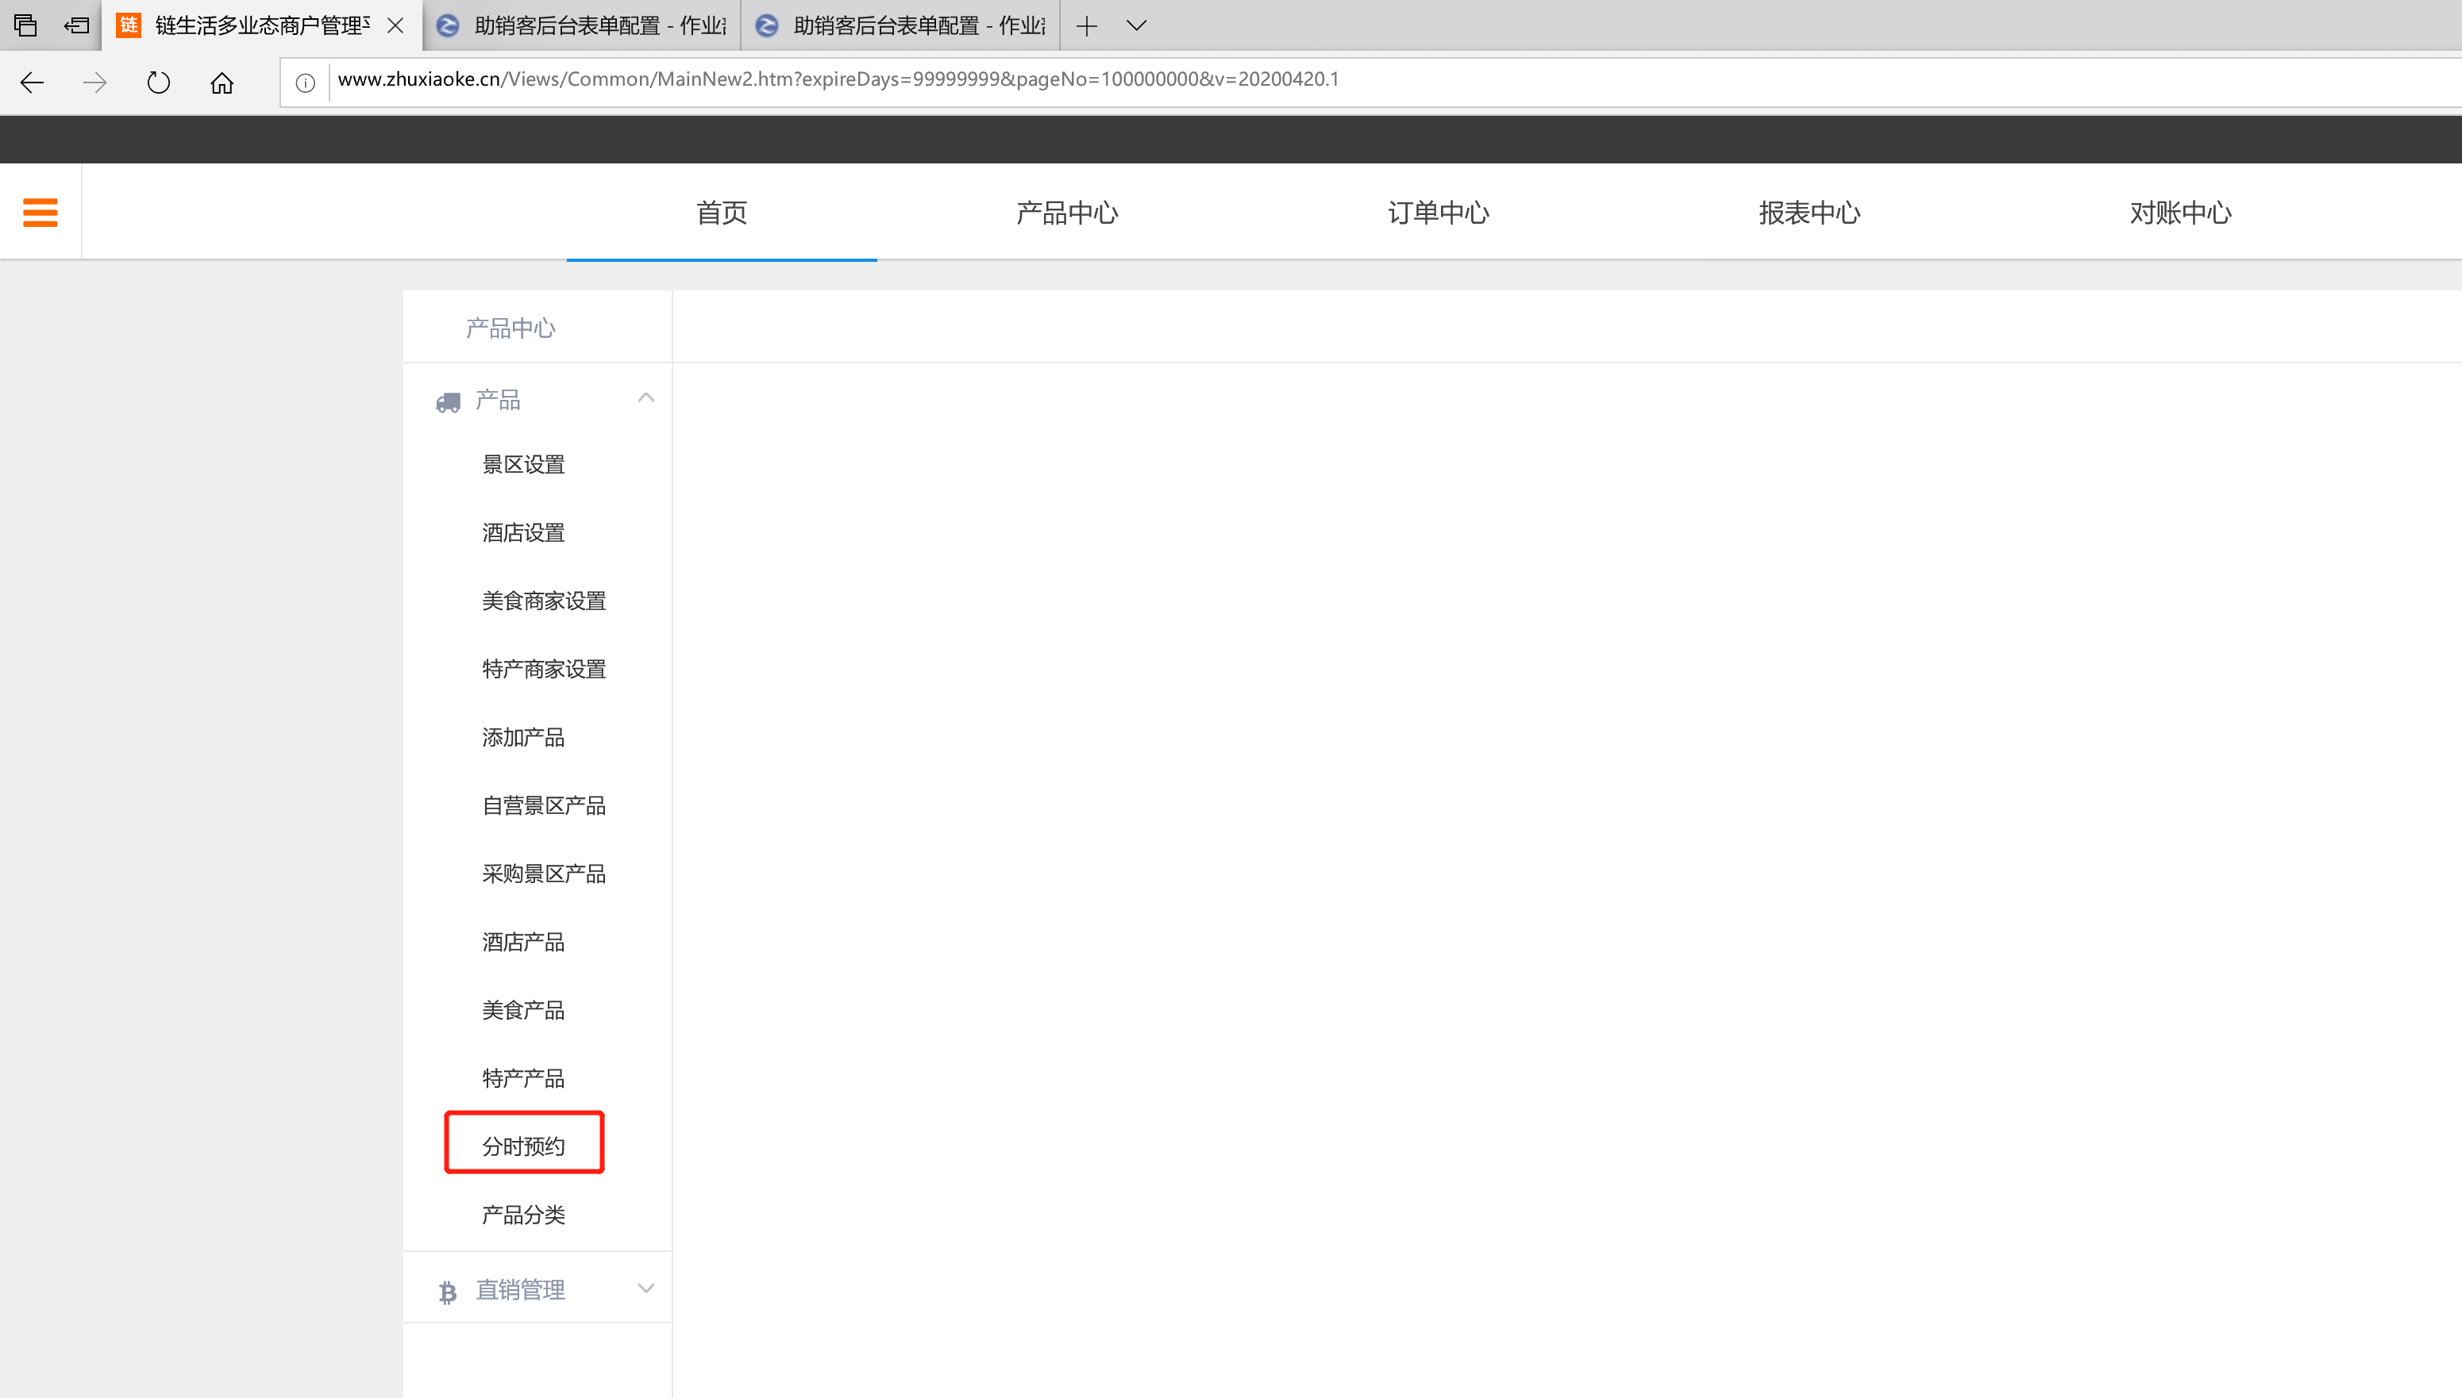Open 分时预约 in the sidebar
2462x1398 pixels.
pos(523,1146)
